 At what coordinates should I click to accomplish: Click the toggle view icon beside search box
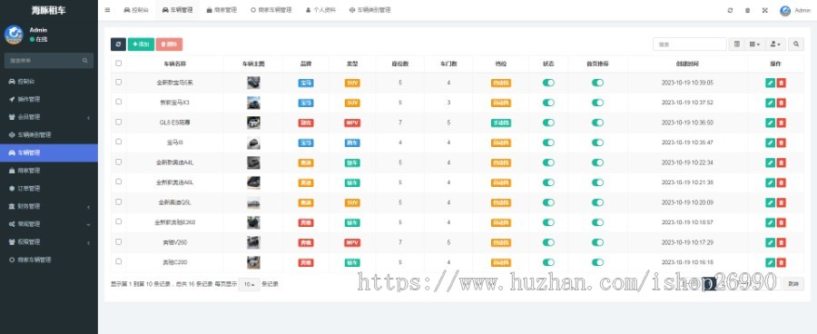[736, 44]
